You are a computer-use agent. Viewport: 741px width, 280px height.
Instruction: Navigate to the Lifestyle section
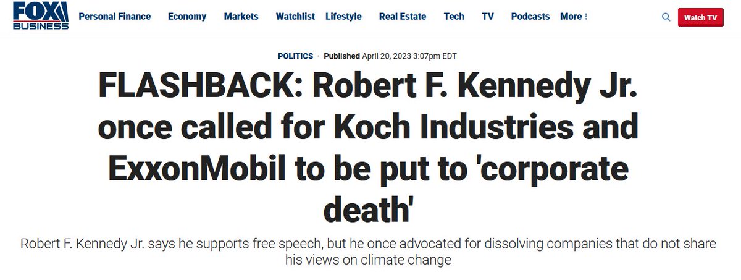pyautogui.click(x=343, y=17)
